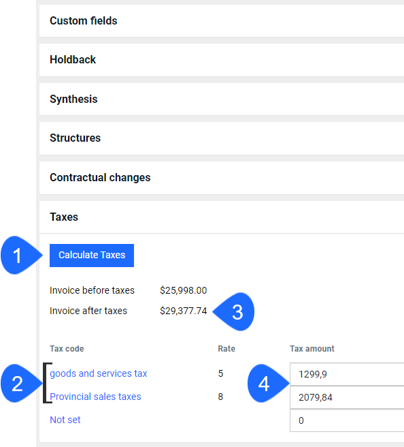404x447 pixels.
Task: Select the invoice before taxes amount $25,998.00
Action: tap(183, 290)
